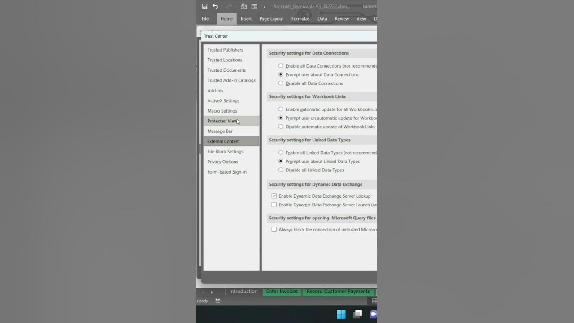Select Trusted Add-in Catalogs category
This screenshot has height=323, width=574.
231,80
